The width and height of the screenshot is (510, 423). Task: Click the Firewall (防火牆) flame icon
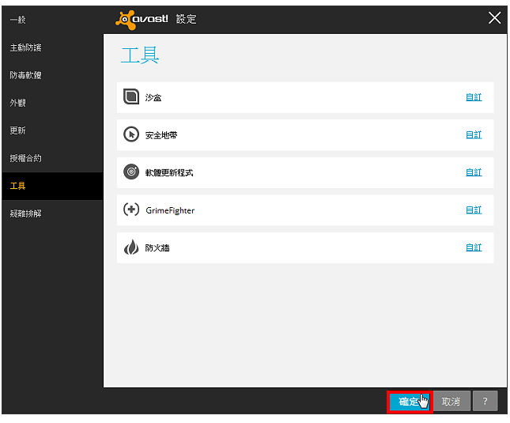point(131,247)
